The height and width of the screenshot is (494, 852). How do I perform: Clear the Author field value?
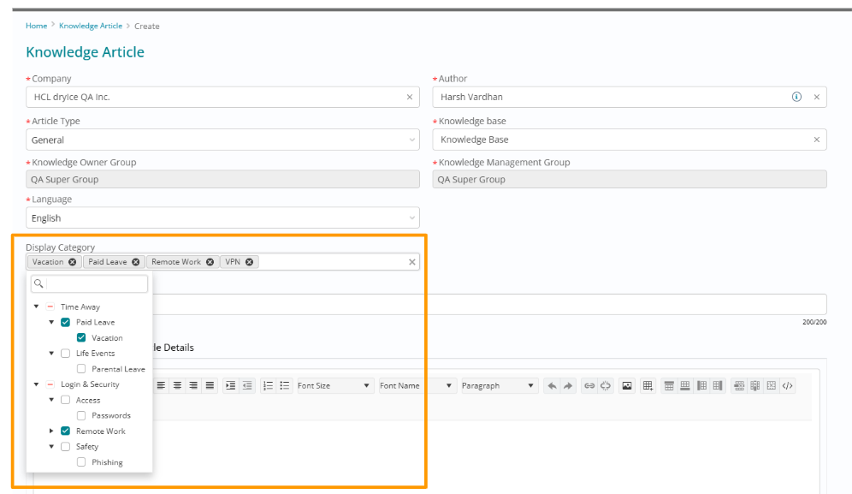pos(817,97)
